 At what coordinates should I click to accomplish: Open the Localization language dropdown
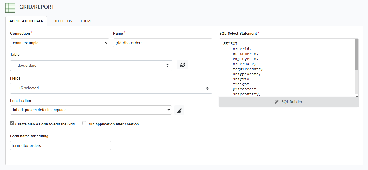click(x=91, y=110)
